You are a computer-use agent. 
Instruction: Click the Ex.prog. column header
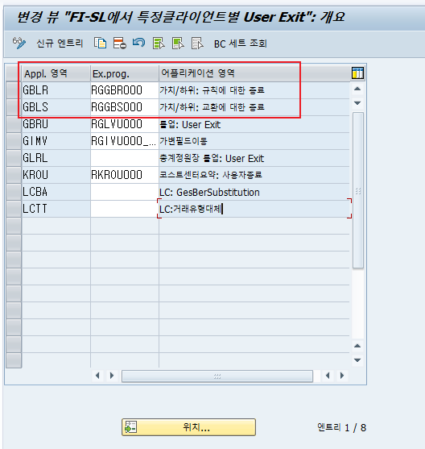pos(125,73)
